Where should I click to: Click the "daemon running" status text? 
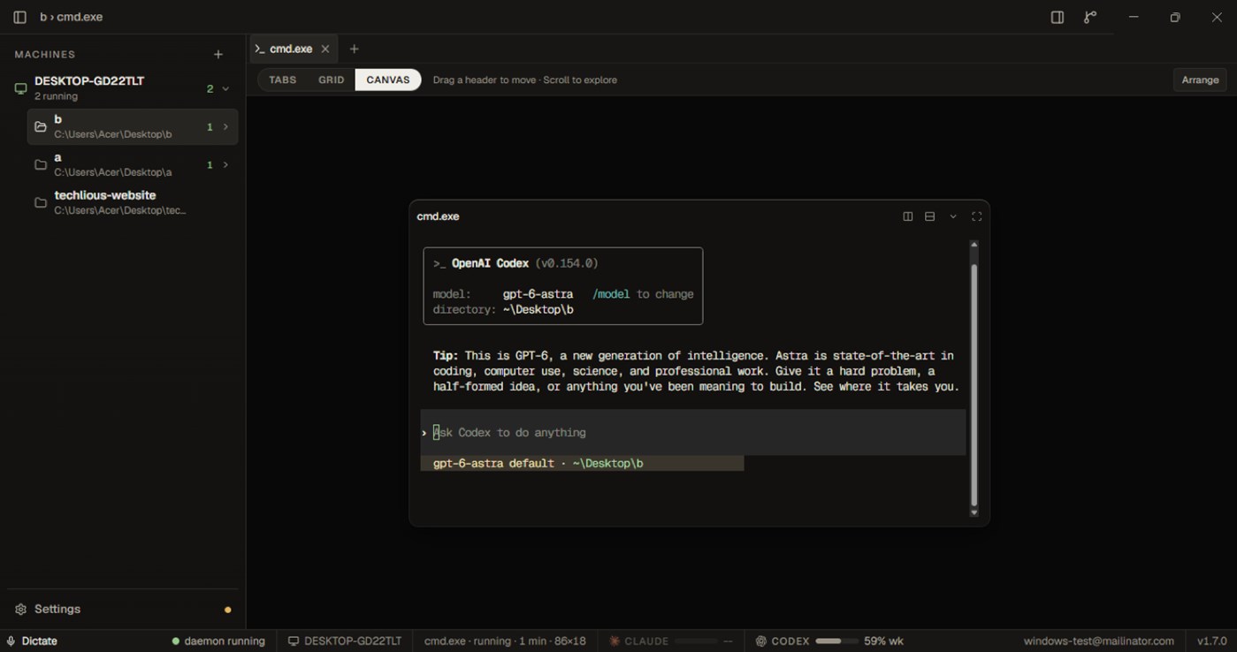[225, 641]
